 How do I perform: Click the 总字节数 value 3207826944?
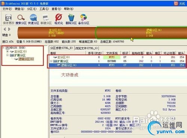coord(168,96)
